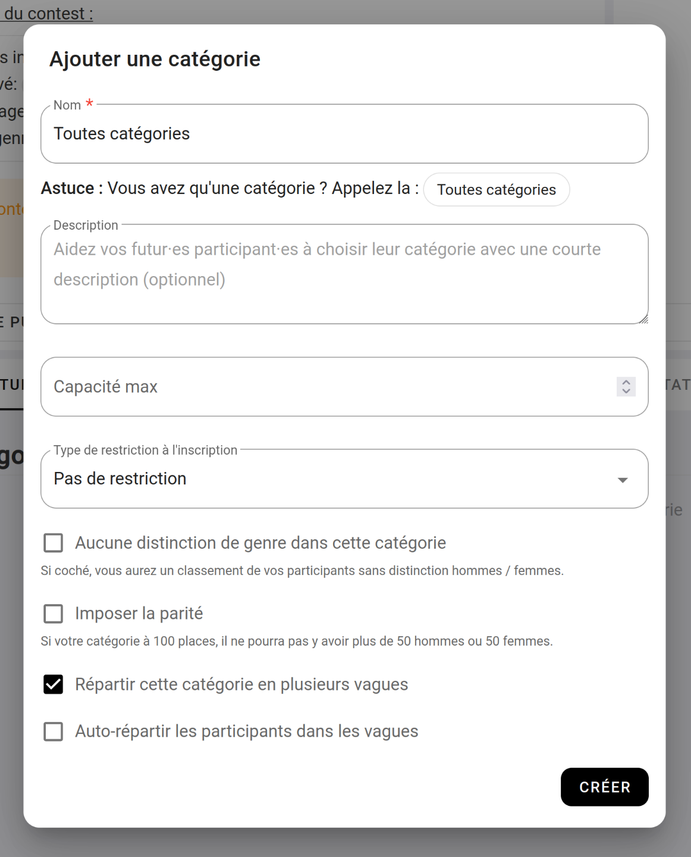Uncheck 'Répartir cette catégorie en plusieurs vagues'
The height and width of the screenshot is (857, 691).
tap(54, 684)
